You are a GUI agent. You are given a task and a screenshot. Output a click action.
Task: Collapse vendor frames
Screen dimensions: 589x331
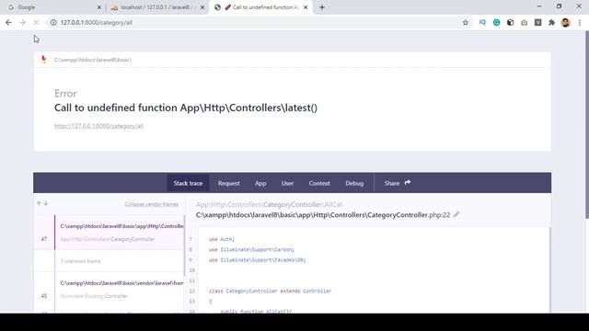[151, 204]
